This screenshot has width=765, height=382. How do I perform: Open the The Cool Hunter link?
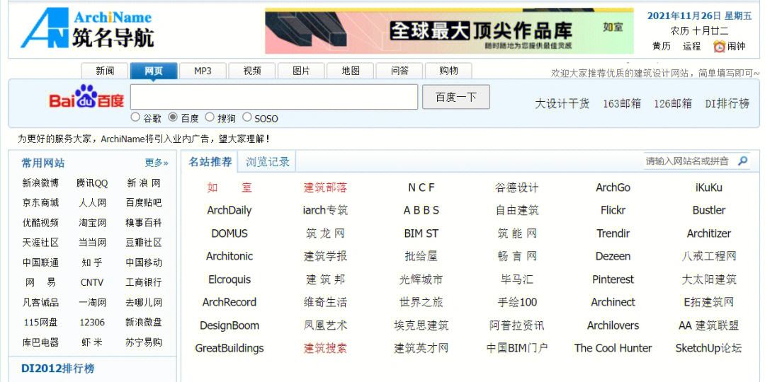613,348
